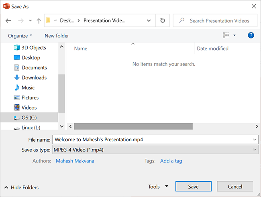Open the Organize dropdown menu
Screen dimensions: 261x197
[x=20, y=36]
